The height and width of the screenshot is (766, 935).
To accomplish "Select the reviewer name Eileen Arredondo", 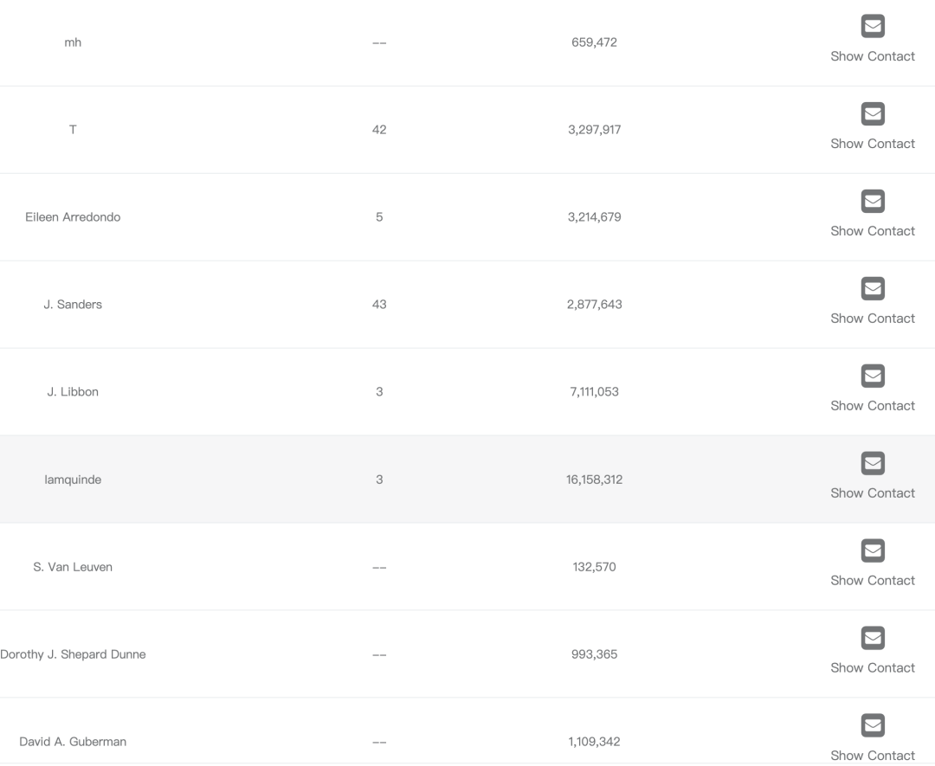I will click(73, 217).
